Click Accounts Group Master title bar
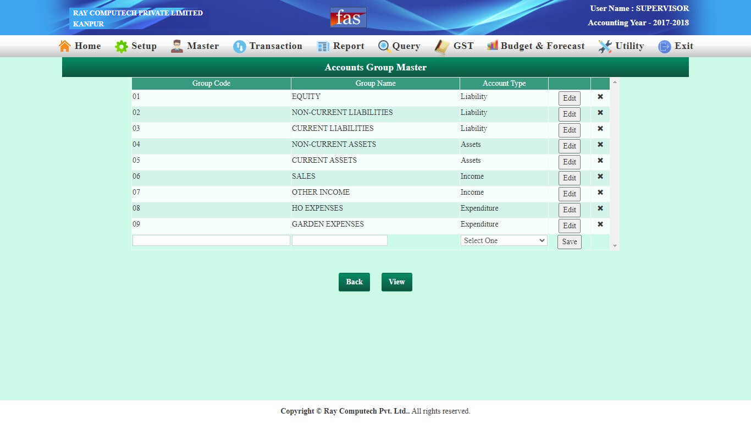The width and height of the screenshot is (751, 440). pos(375,67)
